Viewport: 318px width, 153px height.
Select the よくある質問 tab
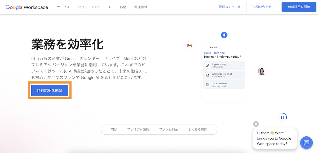[x=198, y=129]
